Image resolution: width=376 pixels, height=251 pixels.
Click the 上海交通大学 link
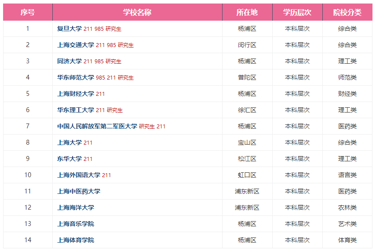point(75,45)
